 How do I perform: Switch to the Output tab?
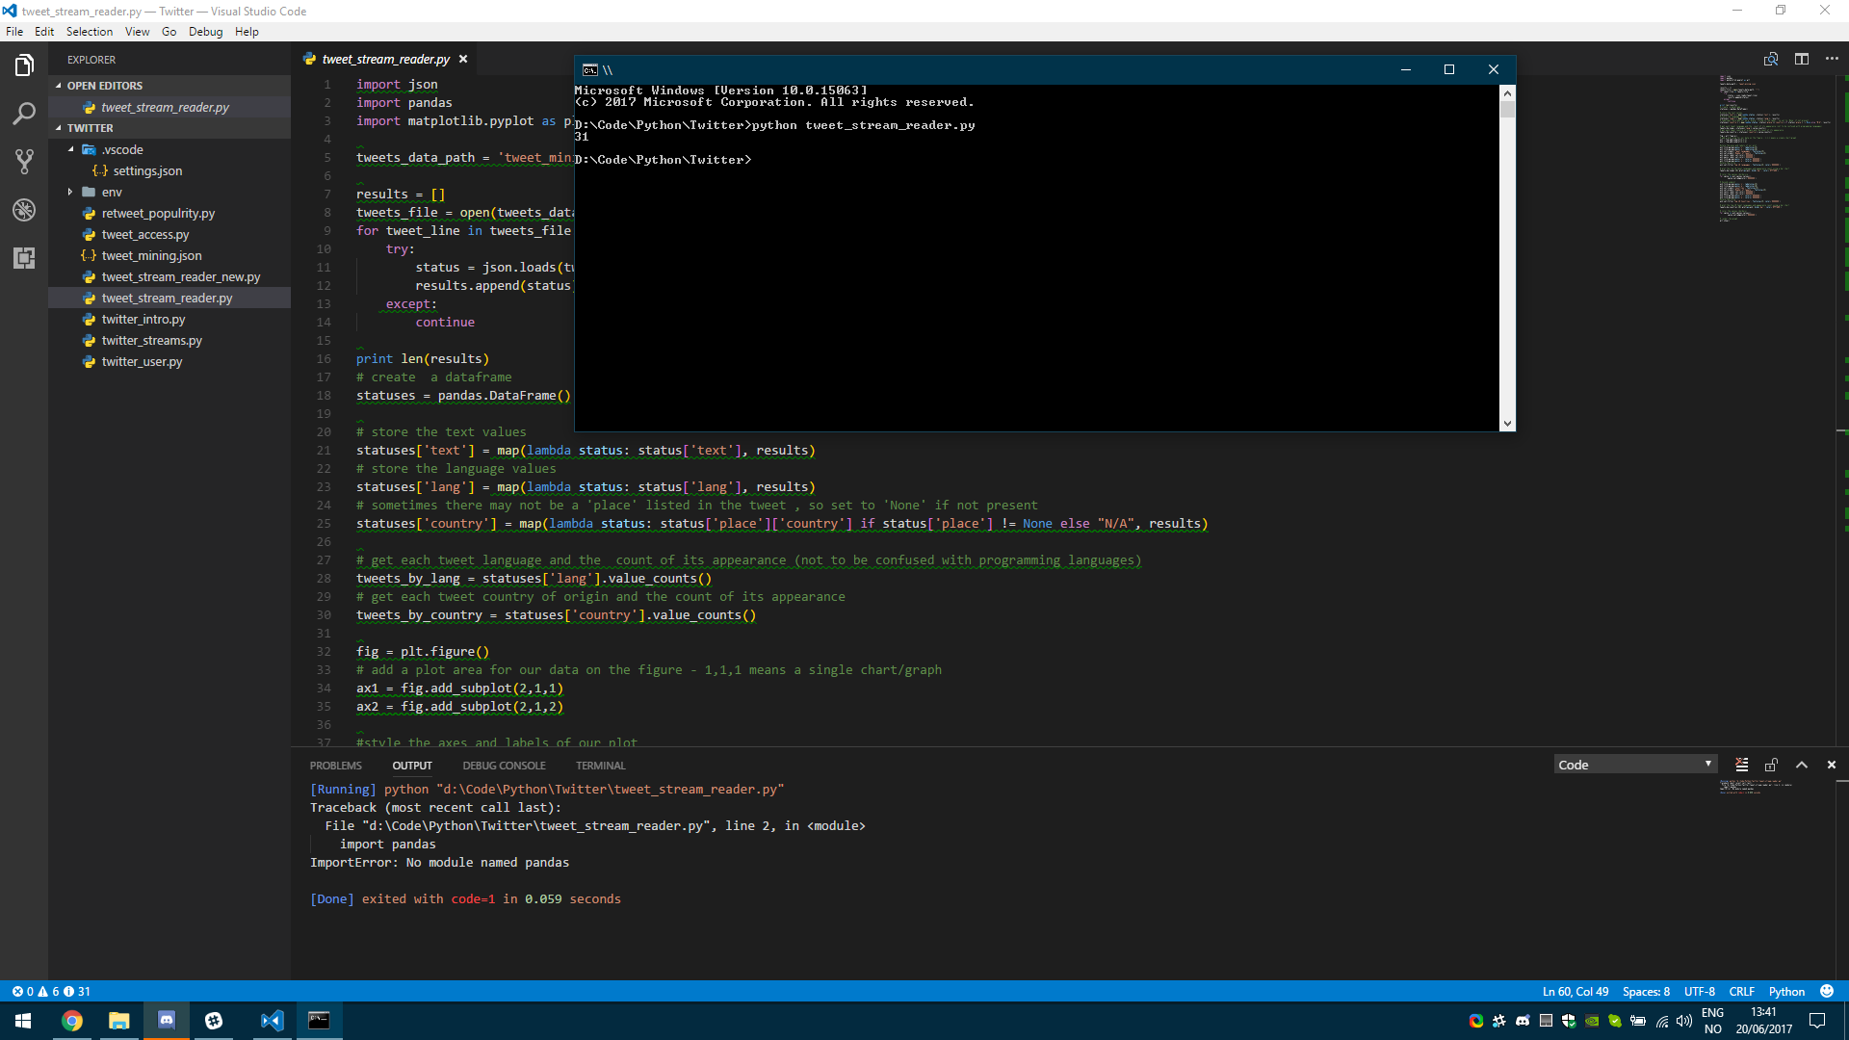tap(412, 766)
